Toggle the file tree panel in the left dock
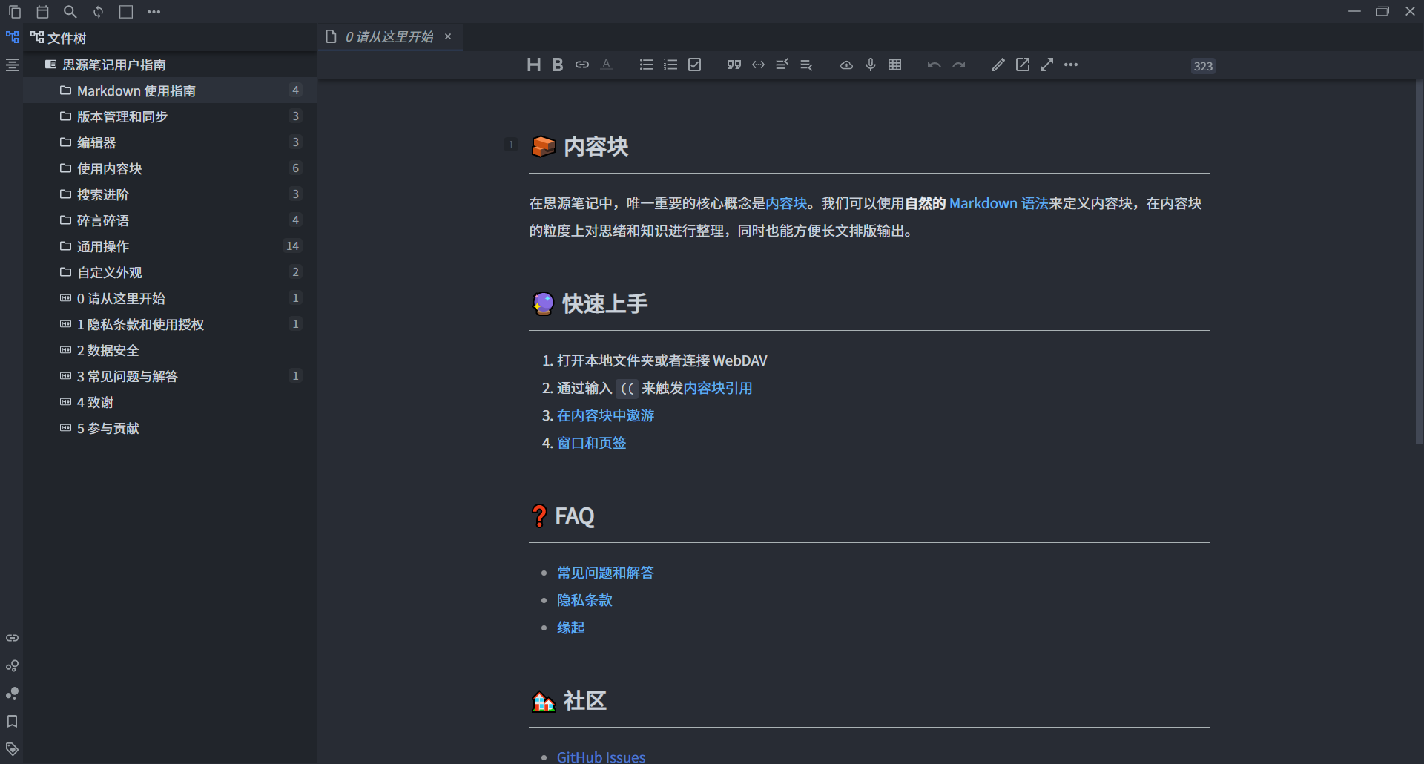1424x764 pixels. 12,37
